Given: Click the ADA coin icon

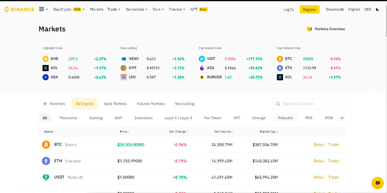Looking at the screenshot, I should [45, 77].
